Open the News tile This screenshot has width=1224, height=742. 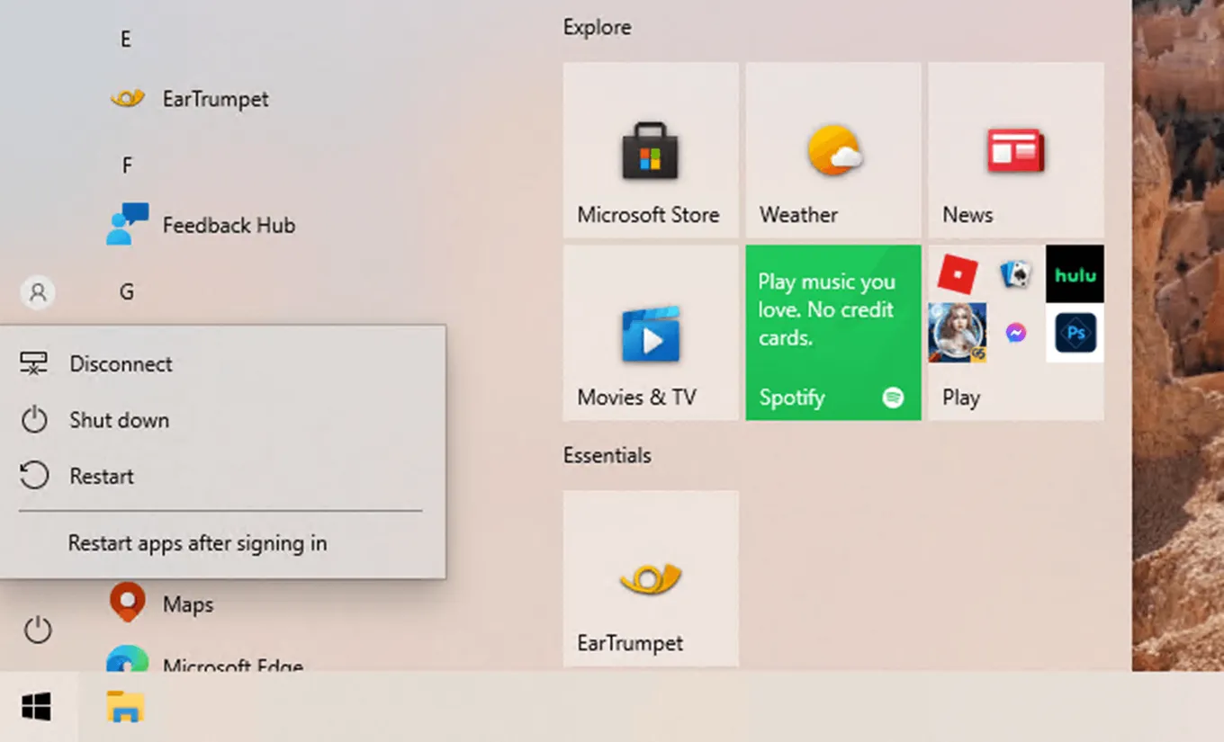pos(1016,149)
